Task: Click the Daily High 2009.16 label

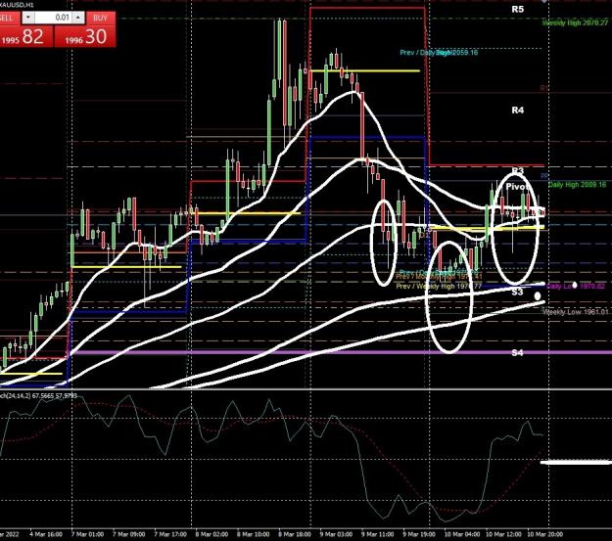Action: (x=577, y=185)
